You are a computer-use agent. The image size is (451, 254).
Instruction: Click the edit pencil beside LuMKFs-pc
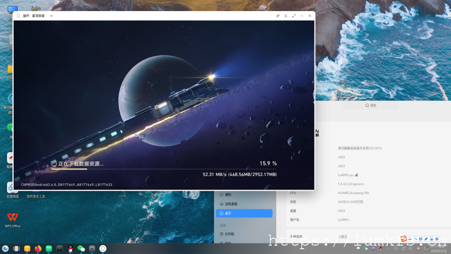[356, 175]
